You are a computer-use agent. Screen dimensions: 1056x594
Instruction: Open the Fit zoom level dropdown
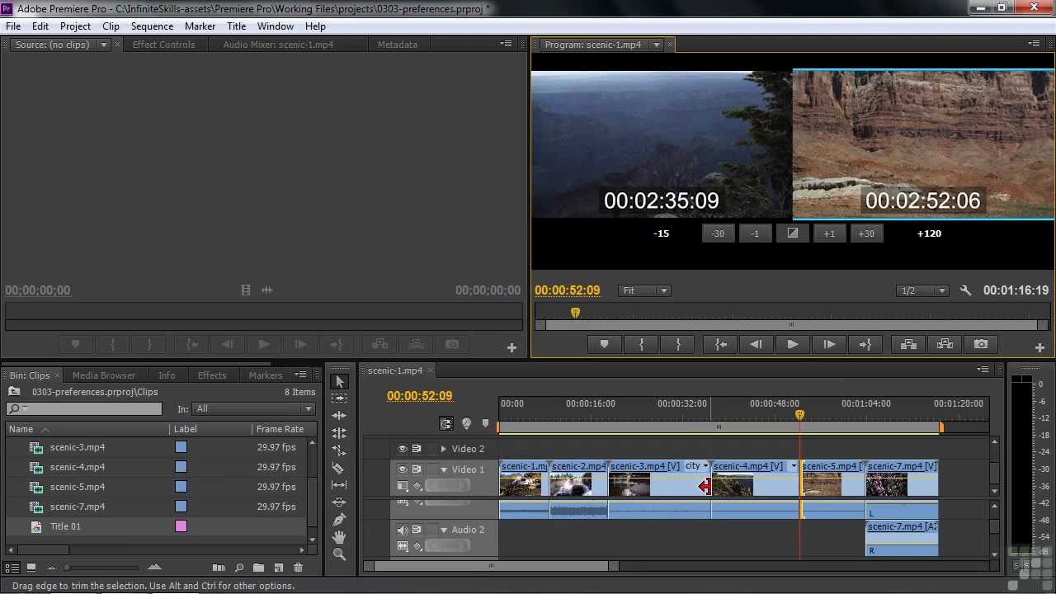pos(645,290)
